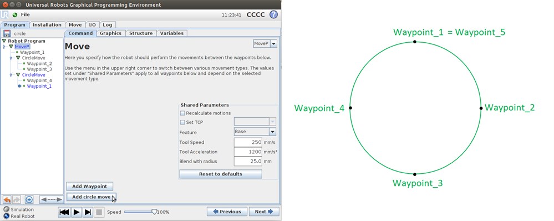554x221 pixels.
Task: Click the CCCC text in header
Action: [x=256, y=15]
